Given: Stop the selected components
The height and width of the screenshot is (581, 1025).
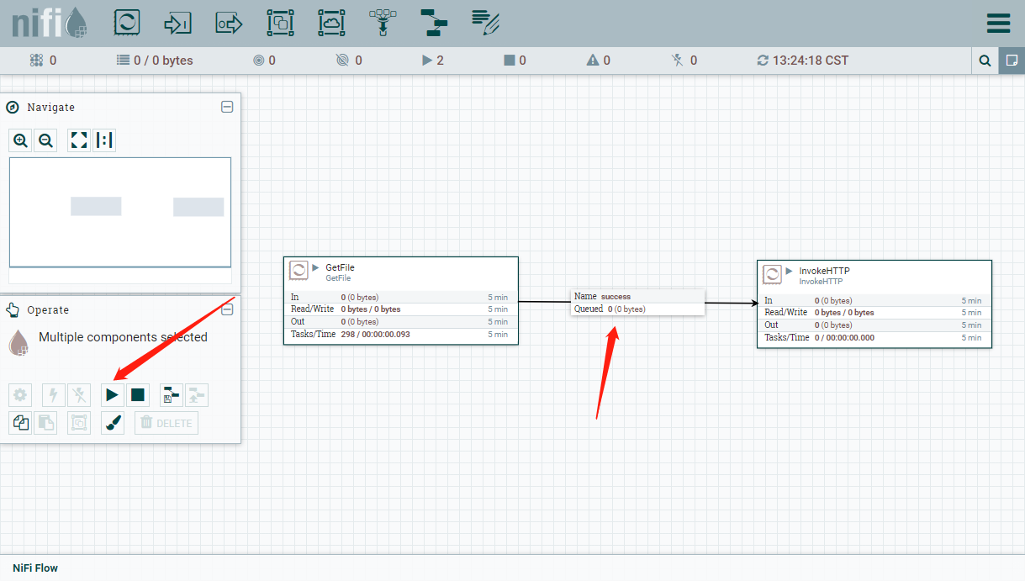Looking at the screenshot, I should point(138,394).
